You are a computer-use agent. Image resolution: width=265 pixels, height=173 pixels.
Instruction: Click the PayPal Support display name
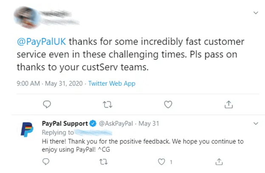pyautogui.click(x=65, y=124)
